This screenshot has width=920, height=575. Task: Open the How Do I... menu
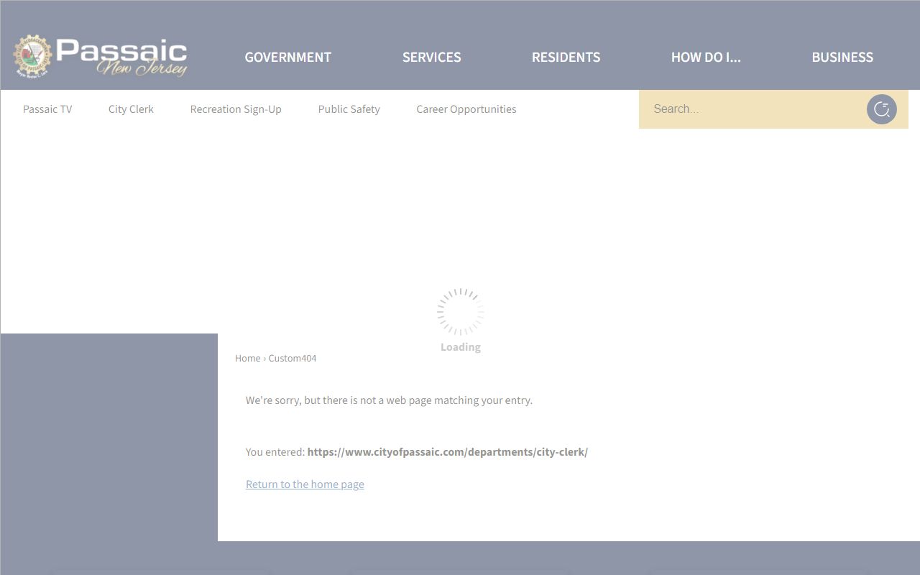tap(706, 57)
